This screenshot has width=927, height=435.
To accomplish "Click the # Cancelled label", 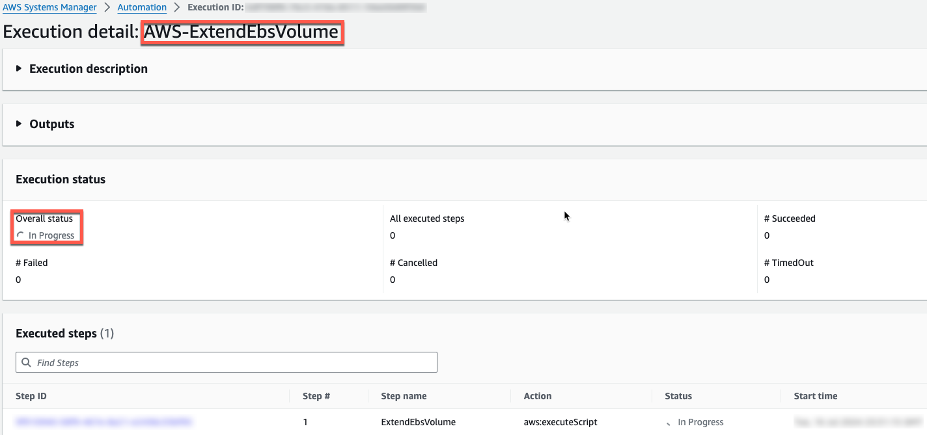I will click(413, 263).
